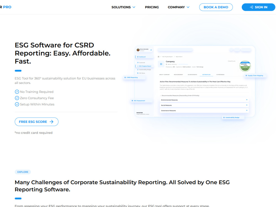The height and width of the screenshot is (207, 276).
Task: Click heading Many Challenges of Corporate Sustainability Reporting
Action: tap(122, 186)
